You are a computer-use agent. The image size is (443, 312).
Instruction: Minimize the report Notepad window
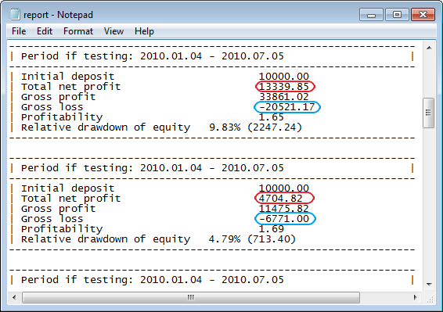(371, 15)
